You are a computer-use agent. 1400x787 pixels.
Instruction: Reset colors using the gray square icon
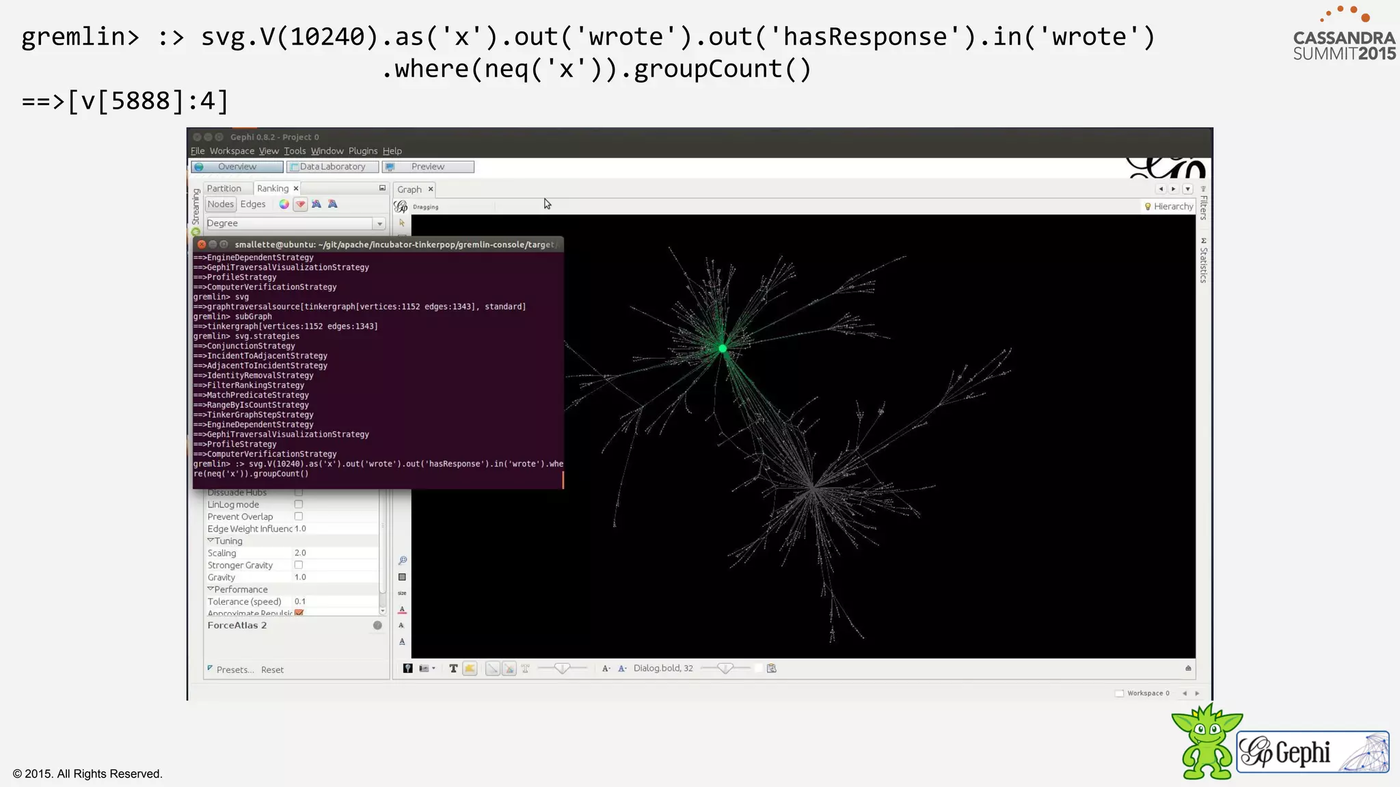pyautogui.click(x=402, y=577)
